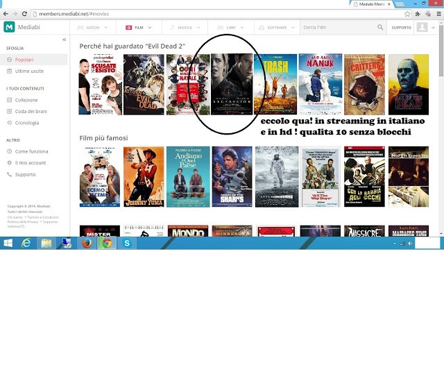The height and width of the screenshot is (390, 444).
Task: Click the search magnifier icon
Action: 380,27
